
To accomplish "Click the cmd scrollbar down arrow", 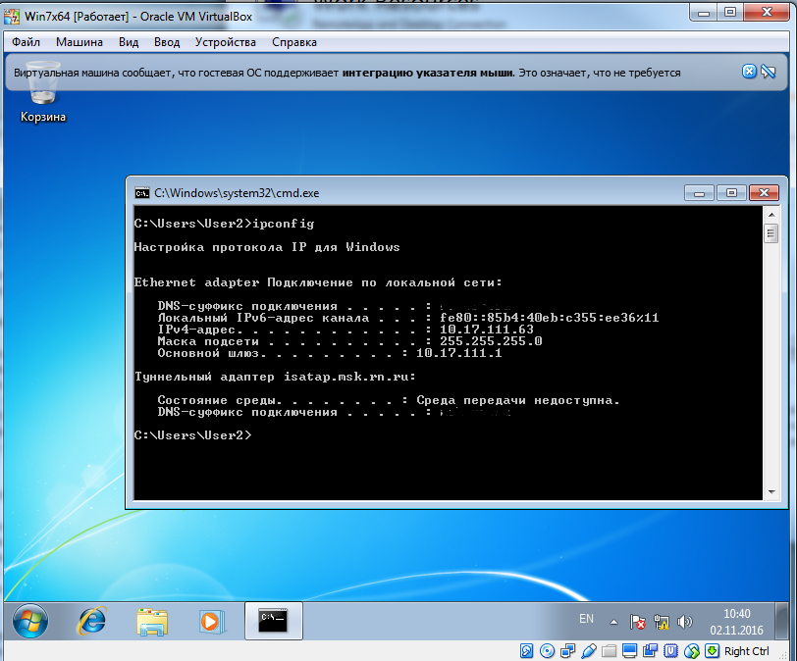I will pyautogui.click(x=771, y=492).
